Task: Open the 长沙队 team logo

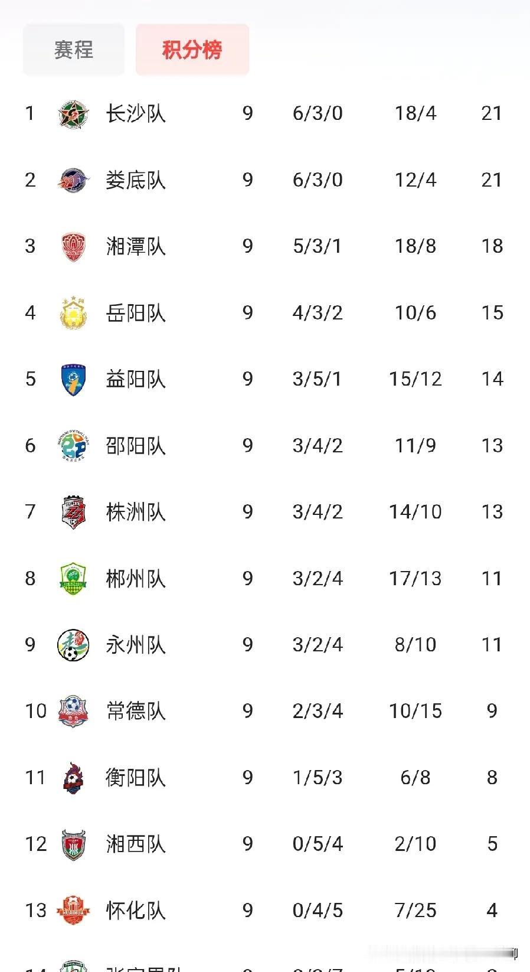Action: (x=74, y=113)
